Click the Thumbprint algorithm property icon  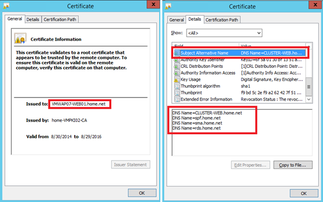177,86
